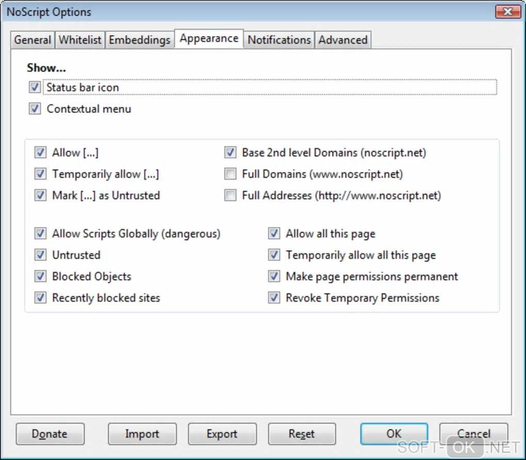526x460 pixels.
Task: Click the Export button
Action: click(x=222, y=434)
